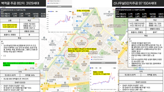Click yellow note '매매도 비슷함'
The height and width of the screenshot is (92, 164).
click(x=98, y=72)
